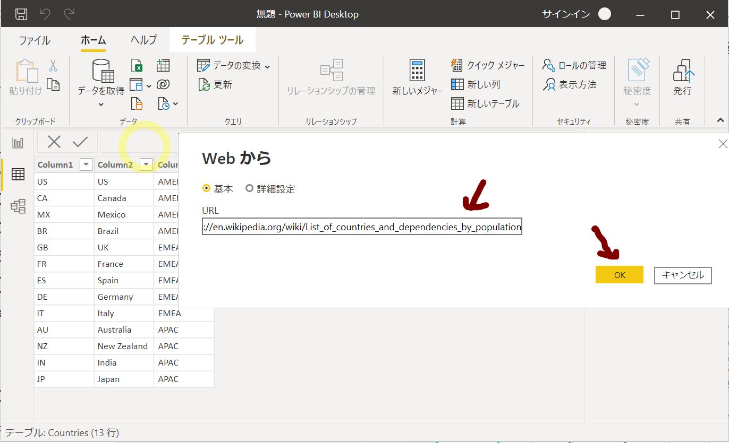Click the redo arrow in title bar
This screenshot has height=443, width=729.
[69, 14]
